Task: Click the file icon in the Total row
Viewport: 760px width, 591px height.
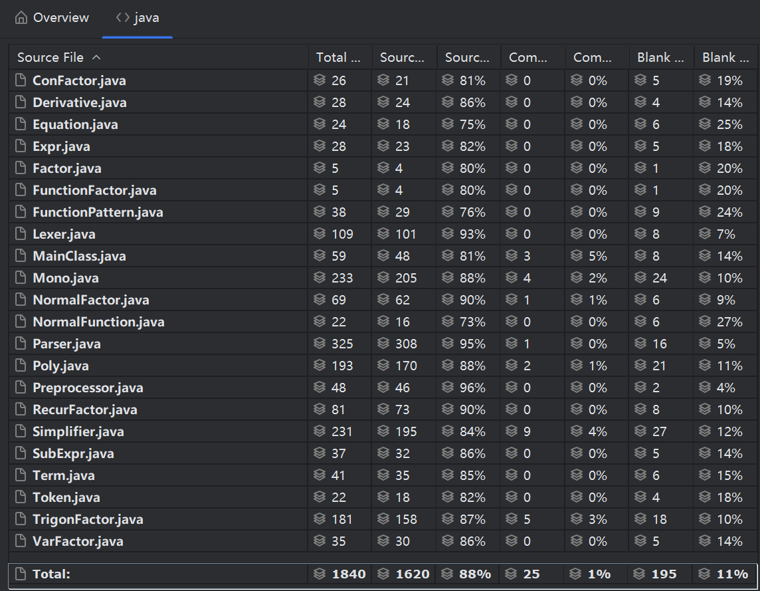Action: (21, 574)
